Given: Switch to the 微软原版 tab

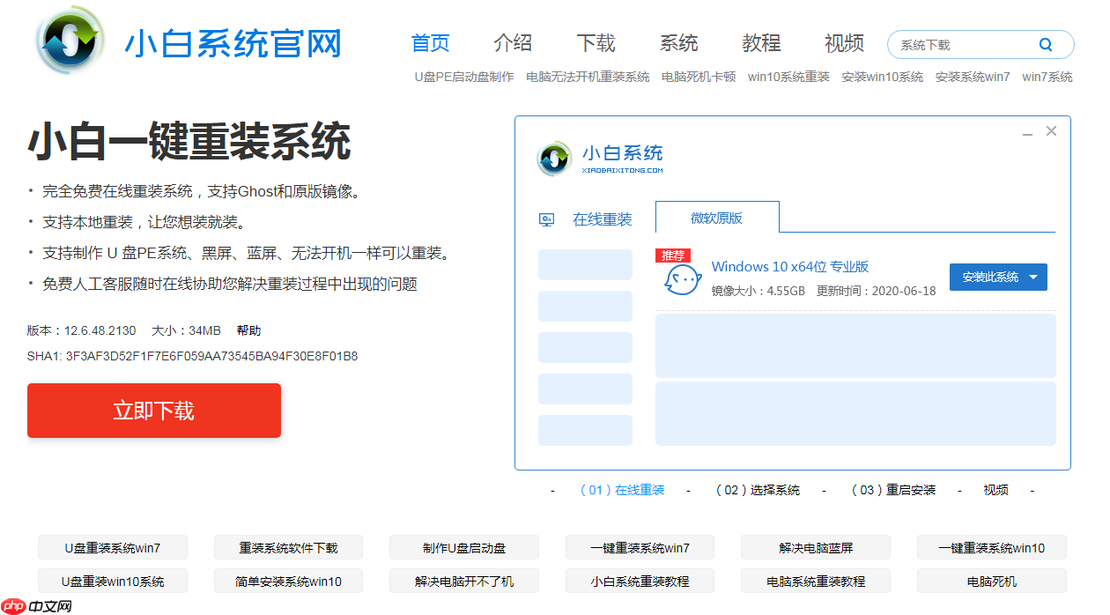Looking at the screenshot, I should point(716,218).
